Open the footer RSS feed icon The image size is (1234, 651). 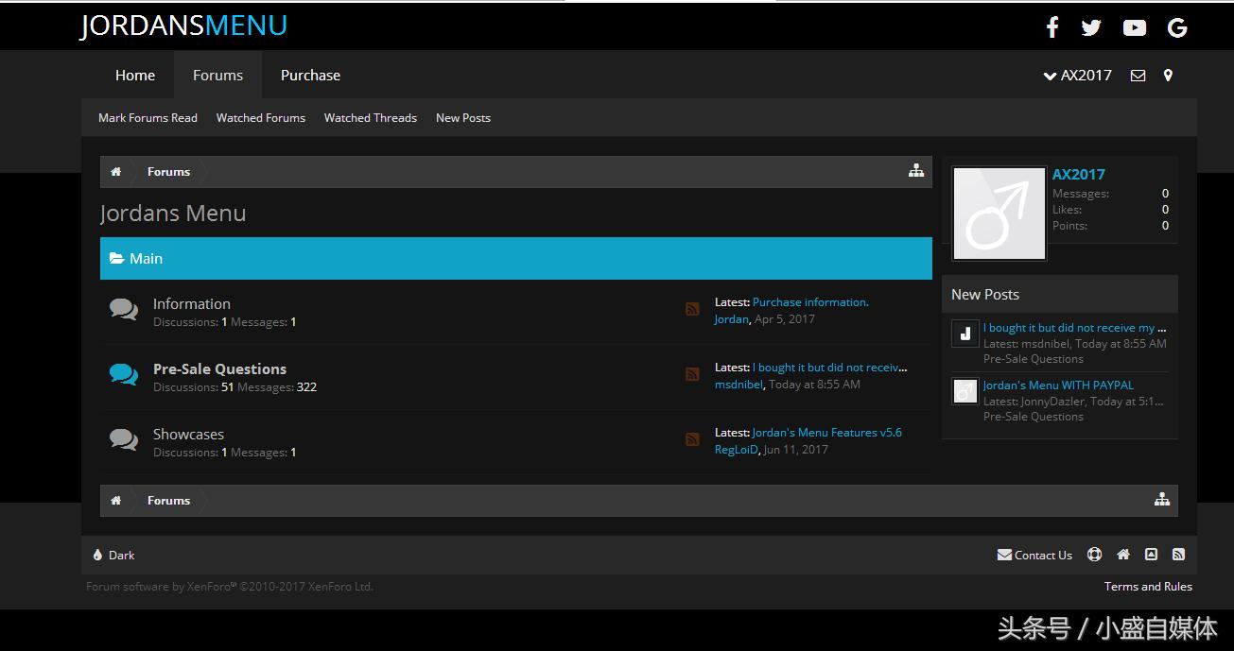pos(1178,555)
